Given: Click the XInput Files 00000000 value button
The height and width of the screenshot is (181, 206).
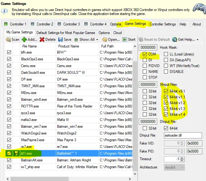Looking at the screenshot, I should (x=148, y=85).
